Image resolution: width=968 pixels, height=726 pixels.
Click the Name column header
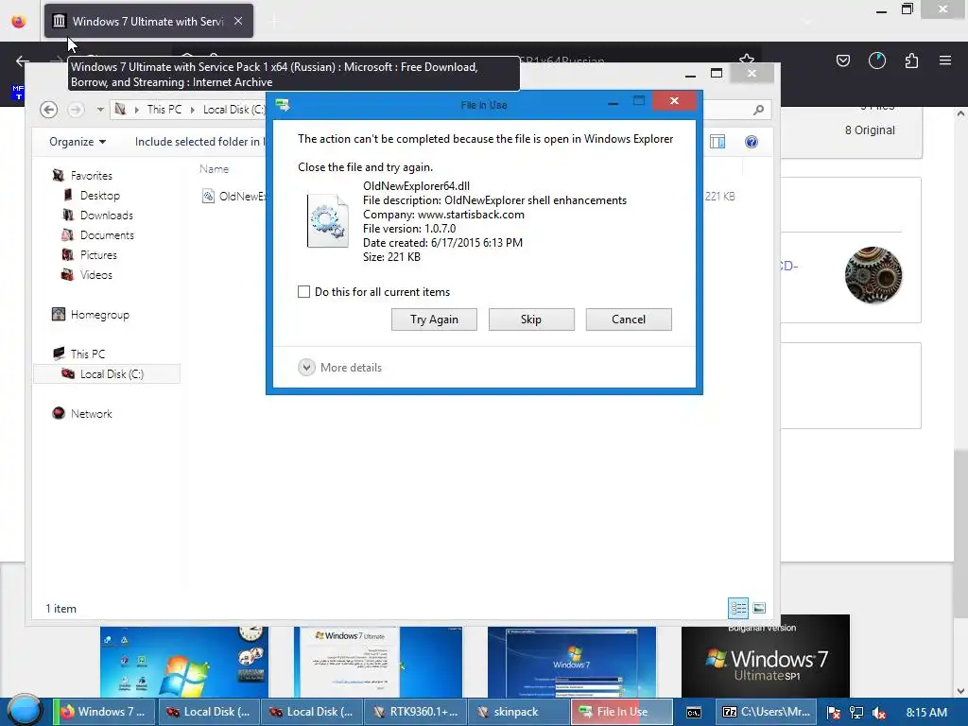(x=214, y=168)
